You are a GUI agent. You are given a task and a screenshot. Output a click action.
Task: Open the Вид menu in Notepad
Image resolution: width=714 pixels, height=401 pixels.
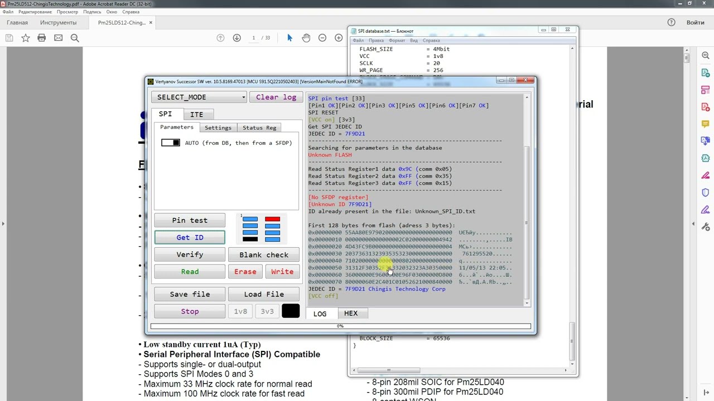[x=414, y=40]
